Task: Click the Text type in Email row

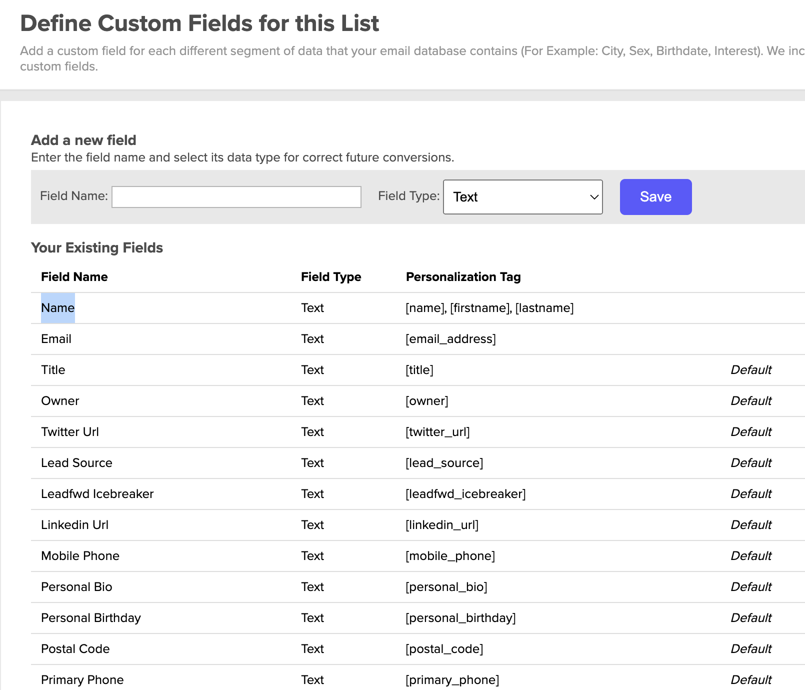Action: pyautogui.click(x=312, y=339)
